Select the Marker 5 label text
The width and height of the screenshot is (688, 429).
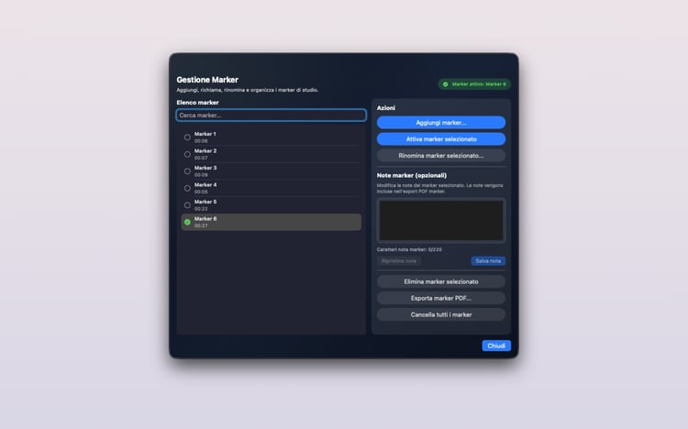pos(205,202)
